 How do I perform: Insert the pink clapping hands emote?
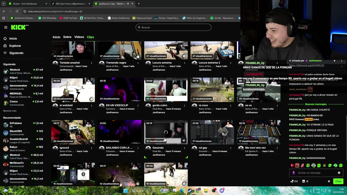click(302, 165)
